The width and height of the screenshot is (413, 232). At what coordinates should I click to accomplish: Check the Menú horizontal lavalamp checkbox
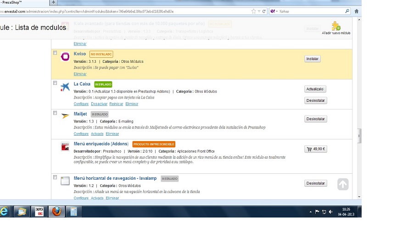pos(55,177)
